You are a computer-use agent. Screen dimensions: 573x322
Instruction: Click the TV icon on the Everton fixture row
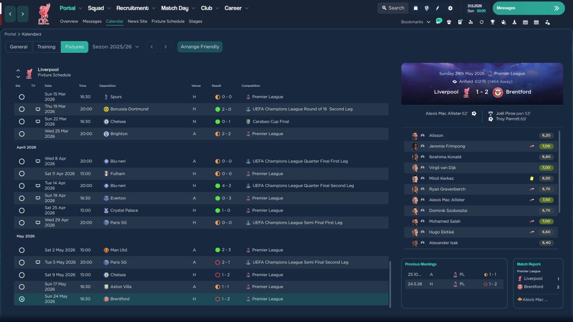[38, 198]
